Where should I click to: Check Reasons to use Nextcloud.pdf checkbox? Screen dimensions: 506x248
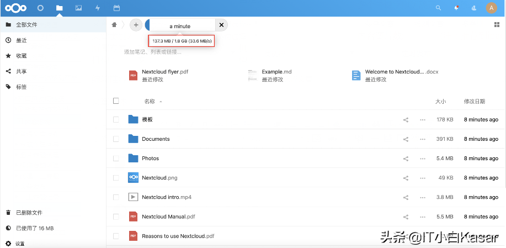point(116,236)
